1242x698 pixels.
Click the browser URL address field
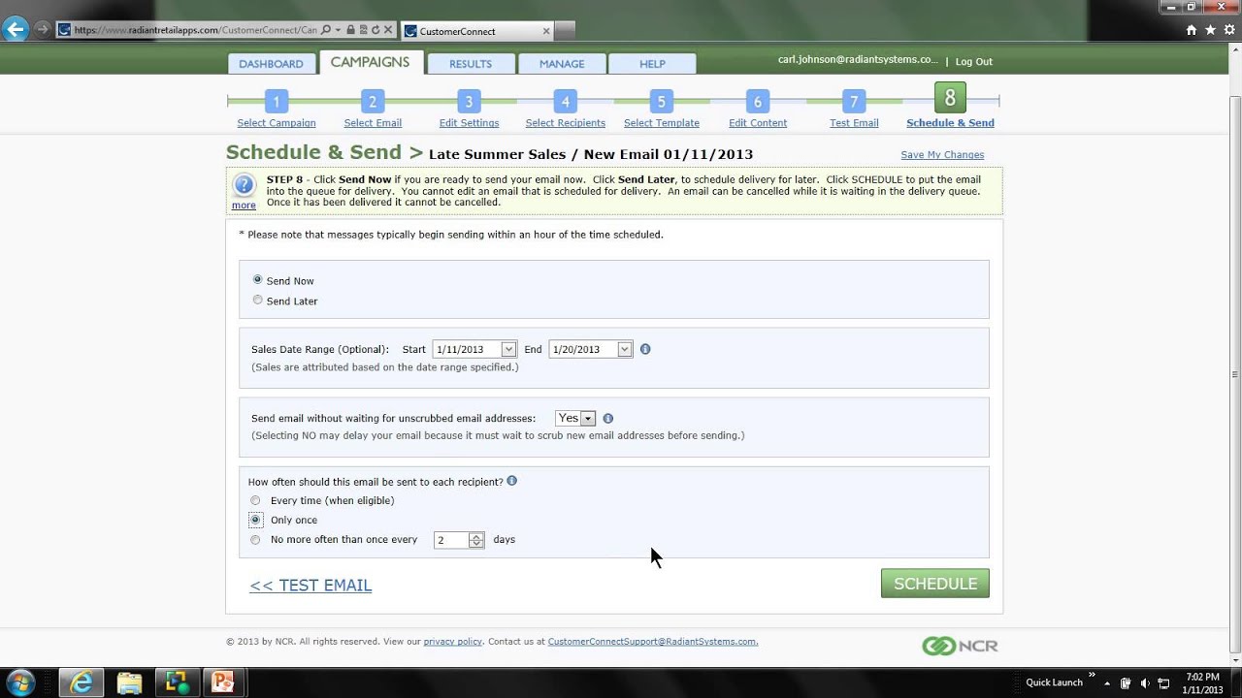tap(195, 30)
